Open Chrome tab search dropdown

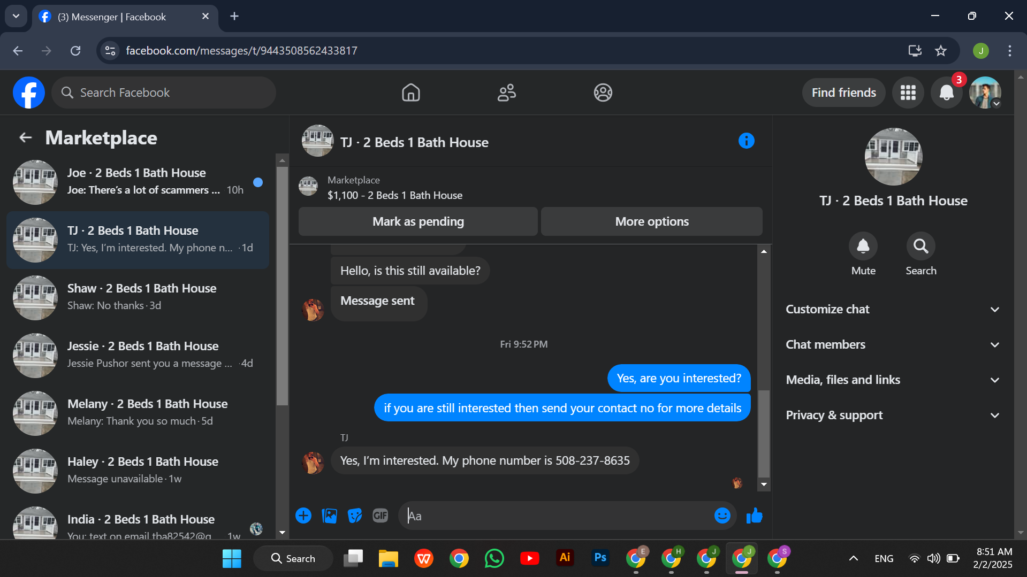[16, 16]
